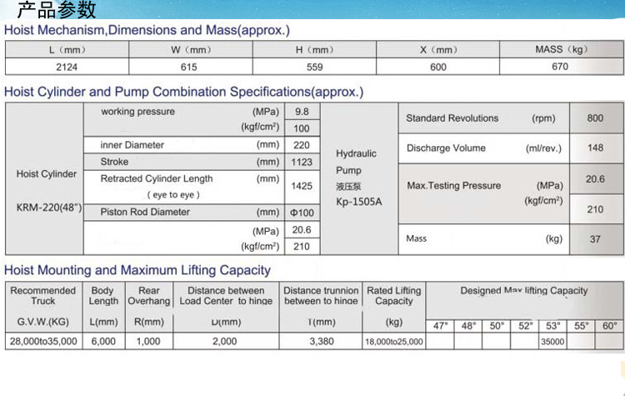The width and height of the screenshot is (625, 396).
Task: Click the Chinese text "液压泵"
Action: coord(348,186)
